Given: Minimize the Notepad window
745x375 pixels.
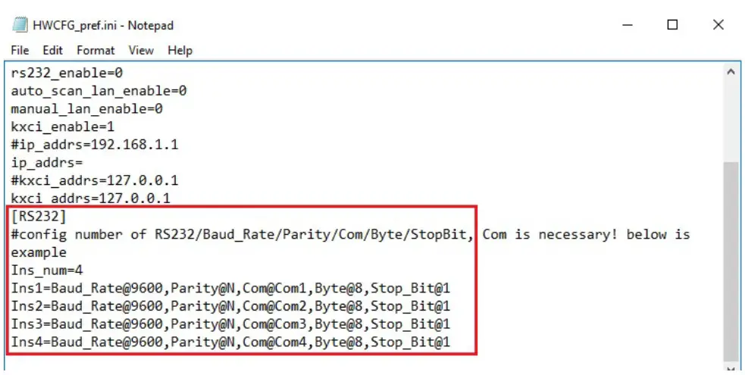Looking at the screenshot, I should pyautogui.click(x=628, y=25).
